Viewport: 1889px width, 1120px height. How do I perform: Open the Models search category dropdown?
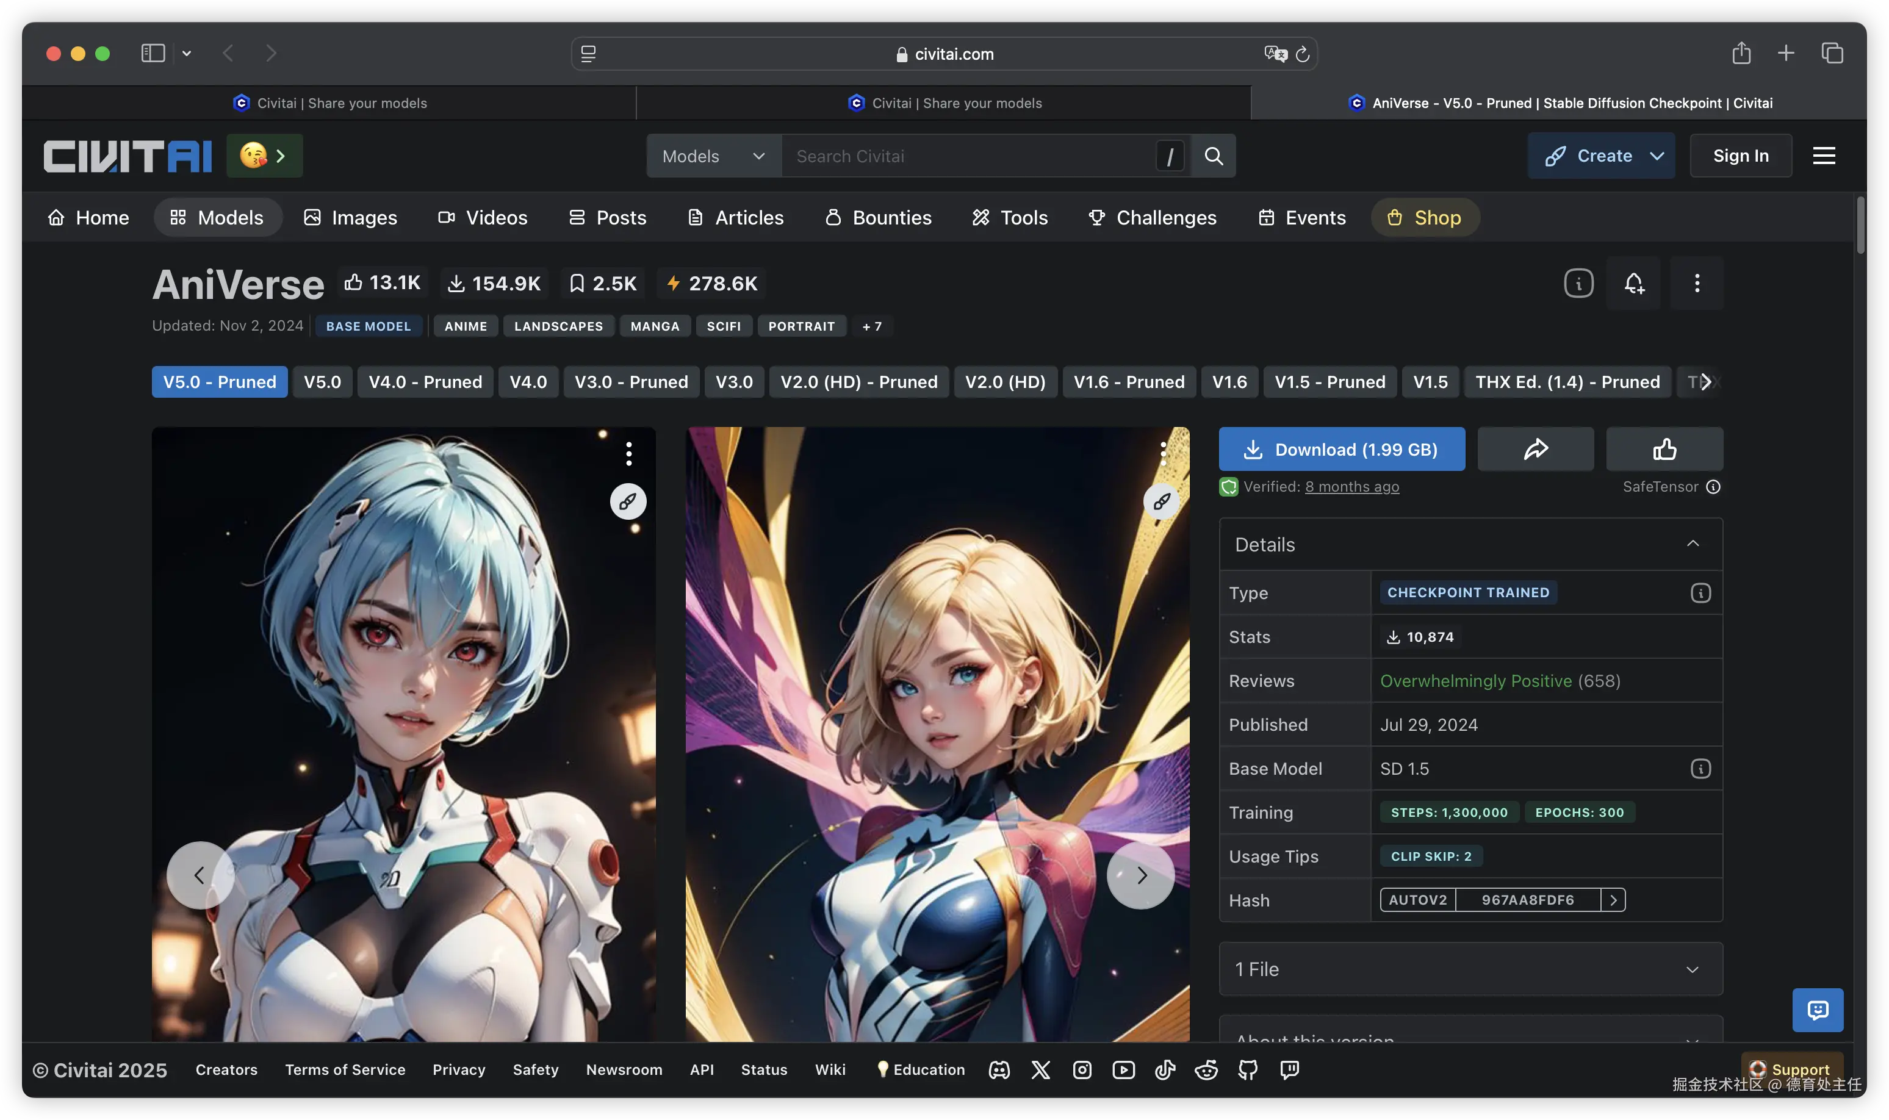coord(713,156)
